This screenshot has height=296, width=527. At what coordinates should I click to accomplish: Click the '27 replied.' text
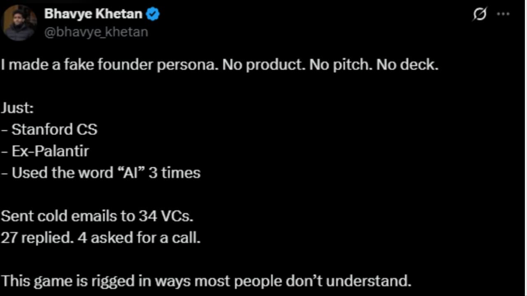tap(37, 238)
